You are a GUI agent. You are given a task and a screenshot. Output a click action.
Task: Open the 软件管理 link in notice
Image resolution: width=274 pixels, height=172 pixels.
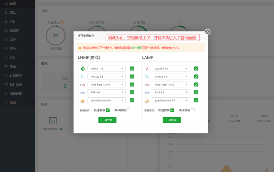point(137,47)
